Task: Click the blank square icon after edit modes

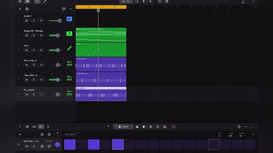Action: [174, 127]
